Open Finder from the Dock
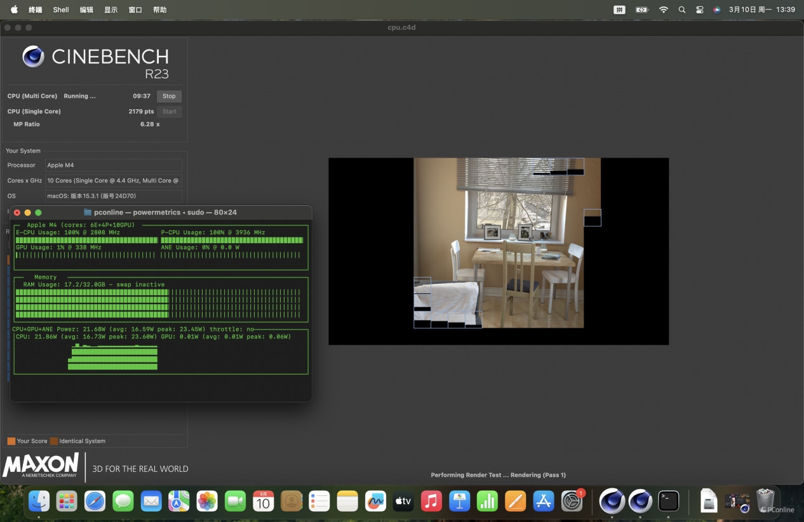The image size is (804, 522). [x=39, y=501]
